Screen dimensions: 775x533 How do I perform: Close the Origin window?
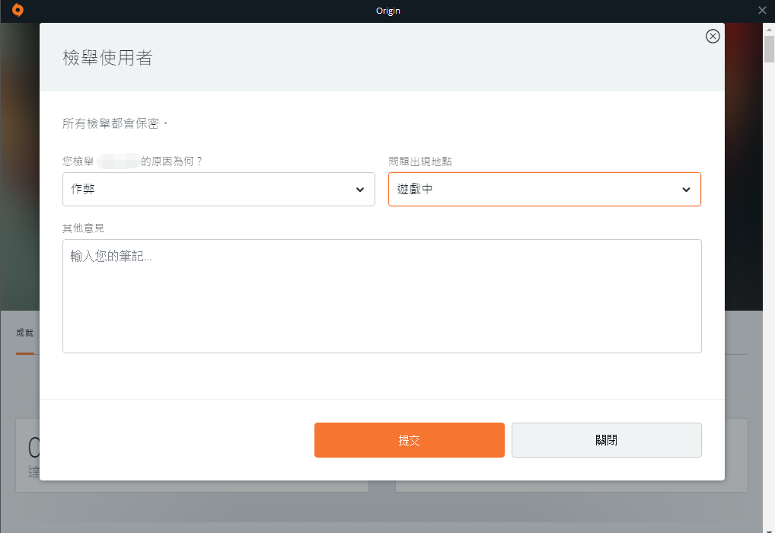(x=762, y=11)
